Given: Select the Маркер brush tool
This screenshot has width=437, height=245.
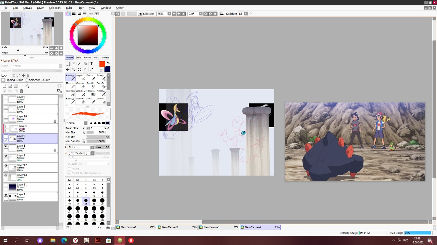Looking at the screenshot, I should pyautogui.click(x=71, y=85).
